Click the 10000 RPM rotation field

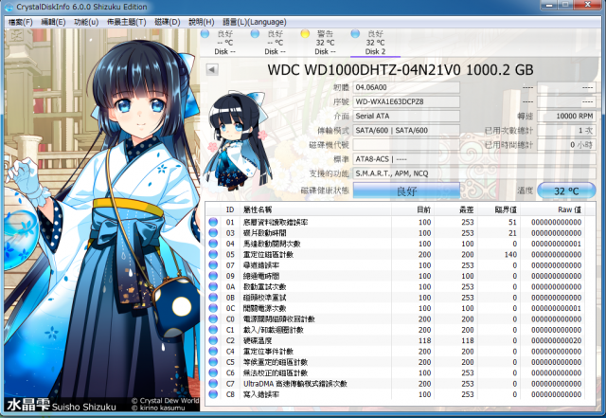pos(566,116)
